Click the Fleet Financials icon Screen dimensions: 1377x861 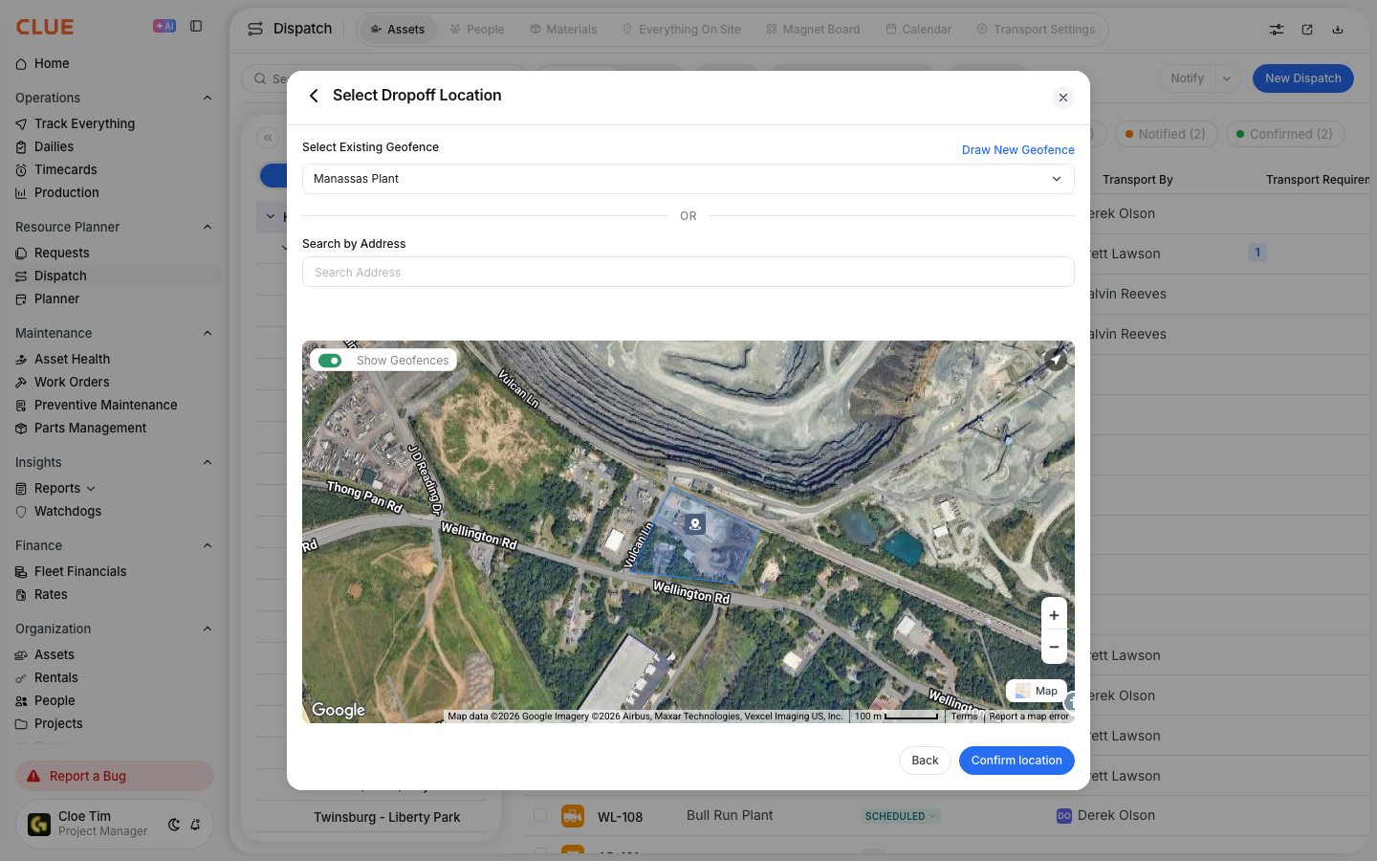click(21, 571)
